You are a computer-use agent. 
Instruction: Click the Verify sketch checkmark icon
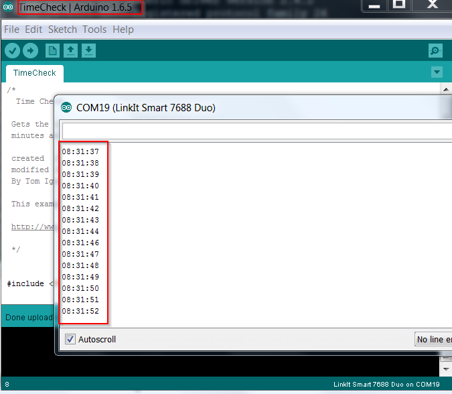click(x=12, y=51)
